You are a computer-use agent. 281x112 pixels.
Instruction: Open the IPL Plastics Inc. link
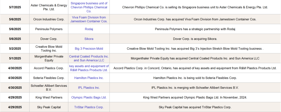point(89,88)
